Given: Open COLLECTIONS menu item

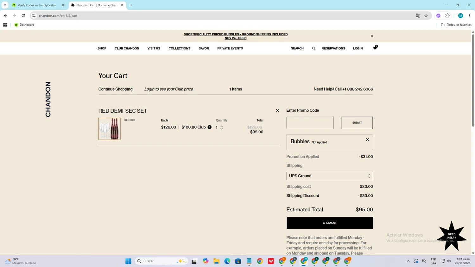Looking at the screenshot, I should 180,48.
